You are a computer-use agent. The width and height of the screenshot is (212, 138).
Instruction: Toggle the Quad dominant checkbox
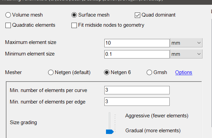point(137,15)
